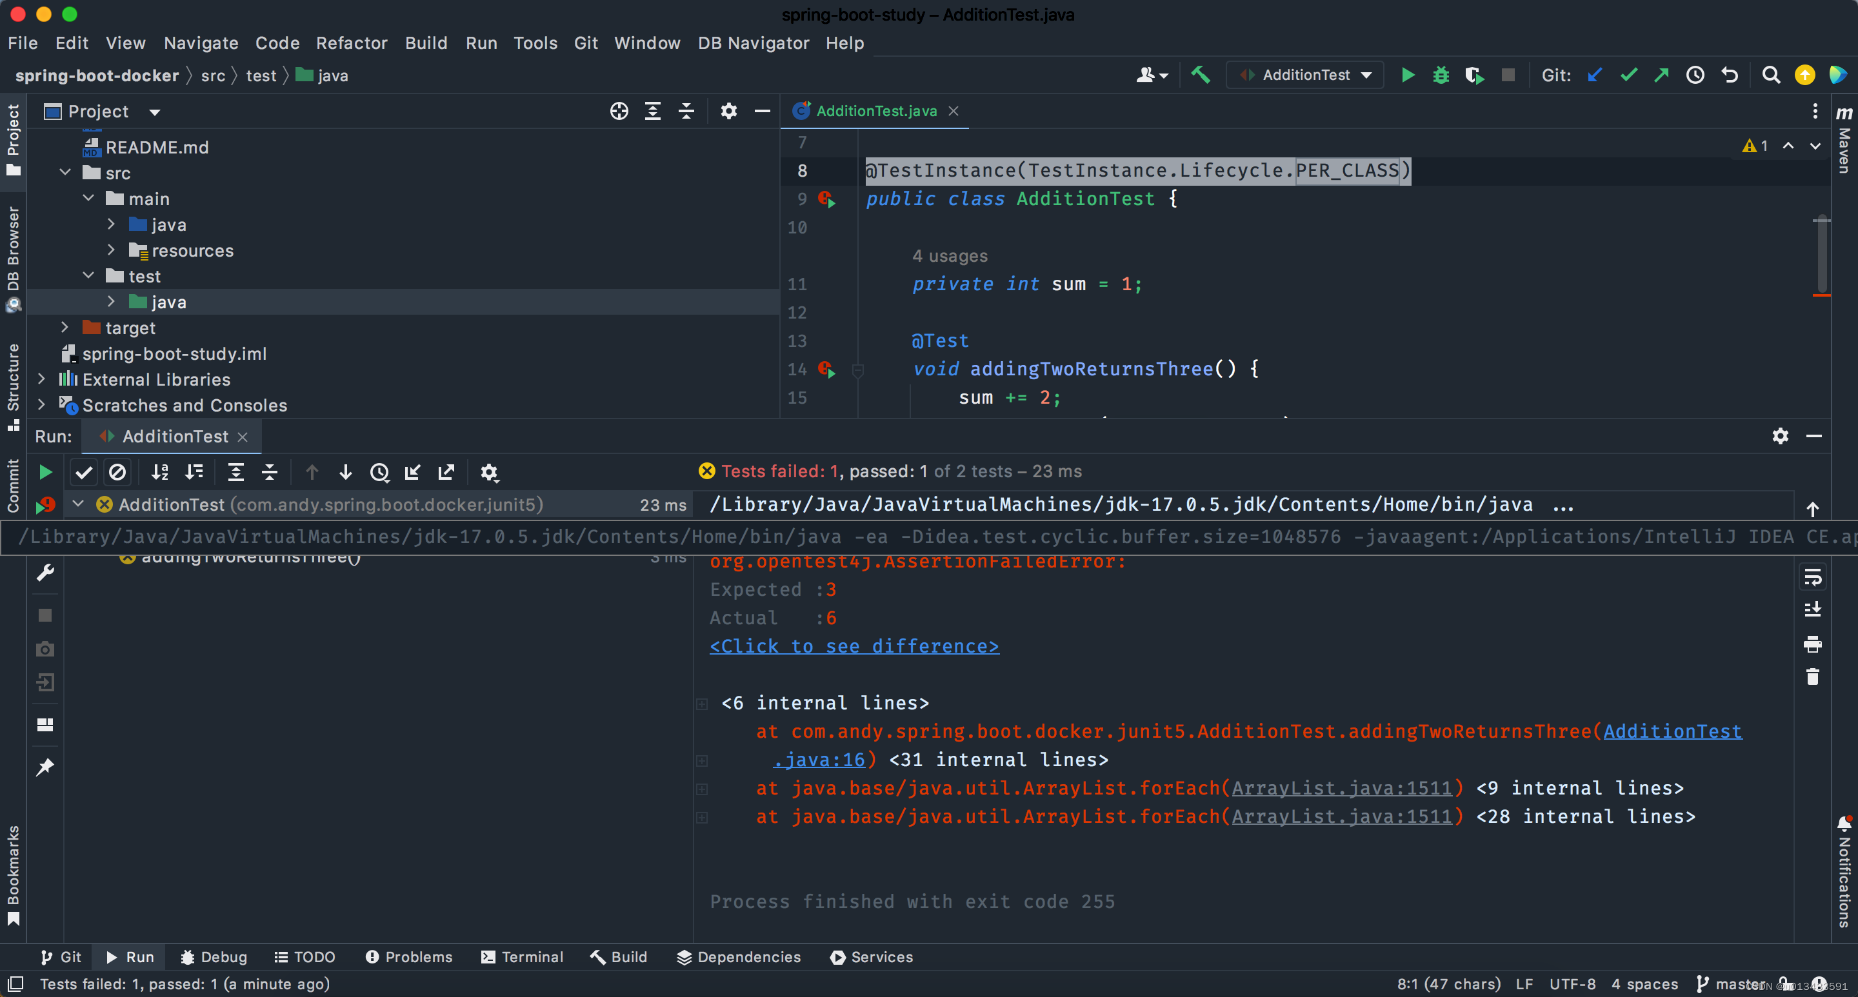
Task: Toggle the Bookmarks tool window
Action: 13,875
